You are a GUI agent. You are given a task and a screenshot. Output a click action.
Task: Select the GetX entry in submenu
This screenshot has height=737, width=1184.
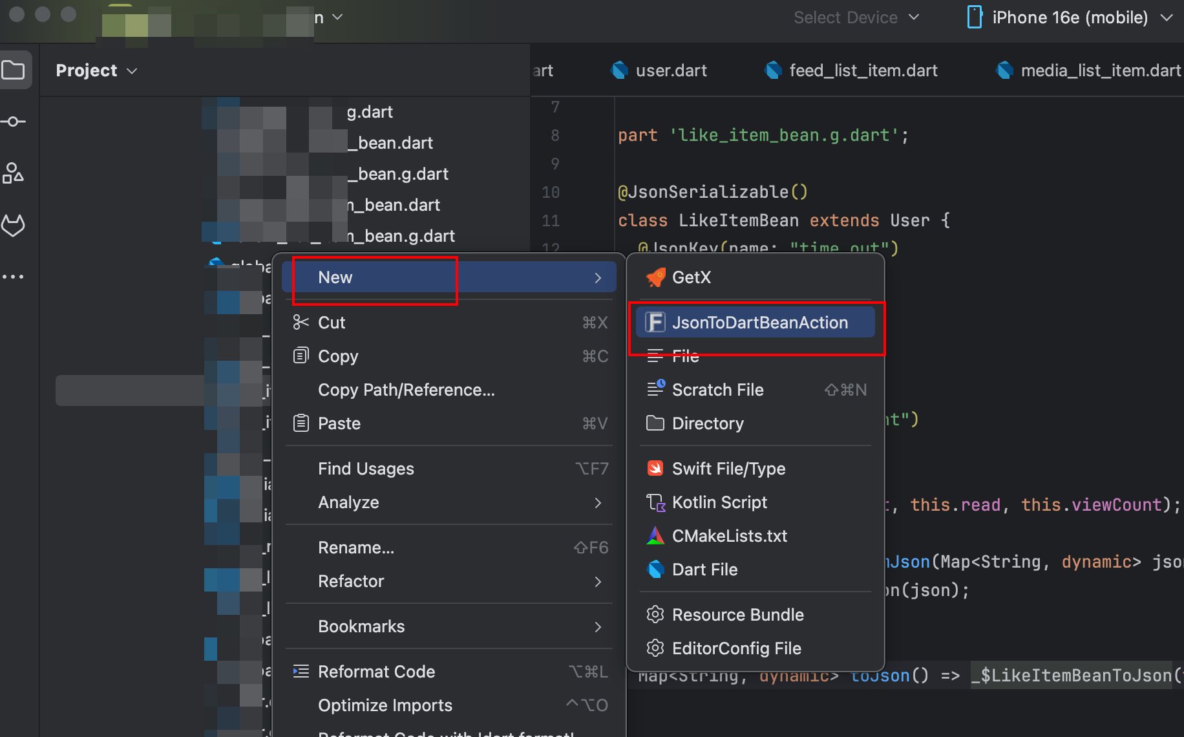[755, 277]
